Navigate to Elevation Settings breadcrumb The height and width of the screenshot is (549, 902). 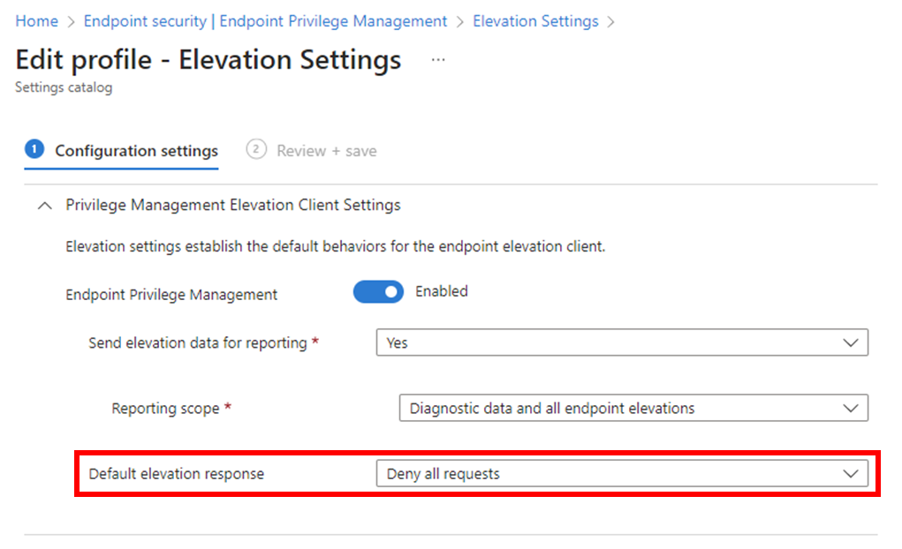pyautogui.click(x=535, y=21)
